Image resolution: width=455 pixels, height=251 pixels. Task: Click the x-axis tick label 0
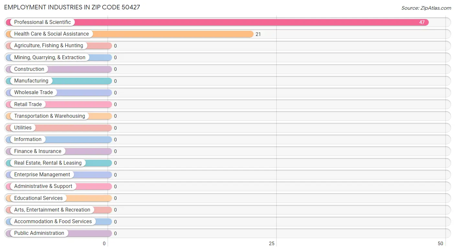(104, 244)
